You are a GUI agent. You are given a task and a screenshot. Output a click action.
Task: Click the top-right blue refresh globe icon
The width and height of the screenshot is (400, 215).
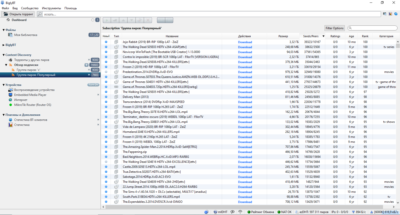click(x=396, y=14)
